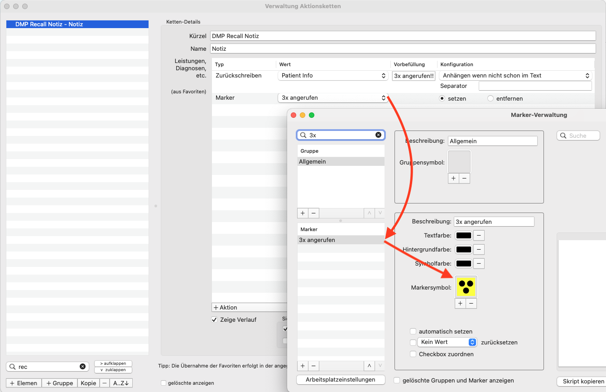Add a new marker symbol with plus button
This screenshot has height=392, width=606.
pos(460,303)
